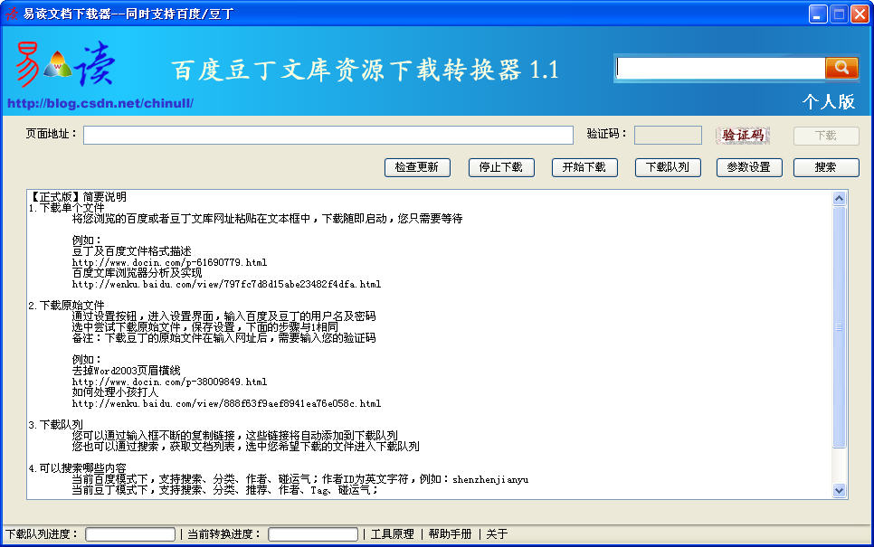Screen dimensions: 874x547
Task: Maximize the 易读文档下载器 window
Action: click(839, 14)
